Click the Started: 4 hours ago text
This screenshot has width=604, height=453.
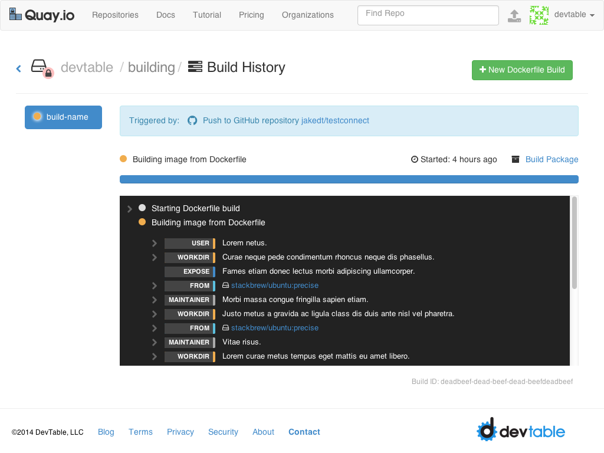click(x=458, y=159)
